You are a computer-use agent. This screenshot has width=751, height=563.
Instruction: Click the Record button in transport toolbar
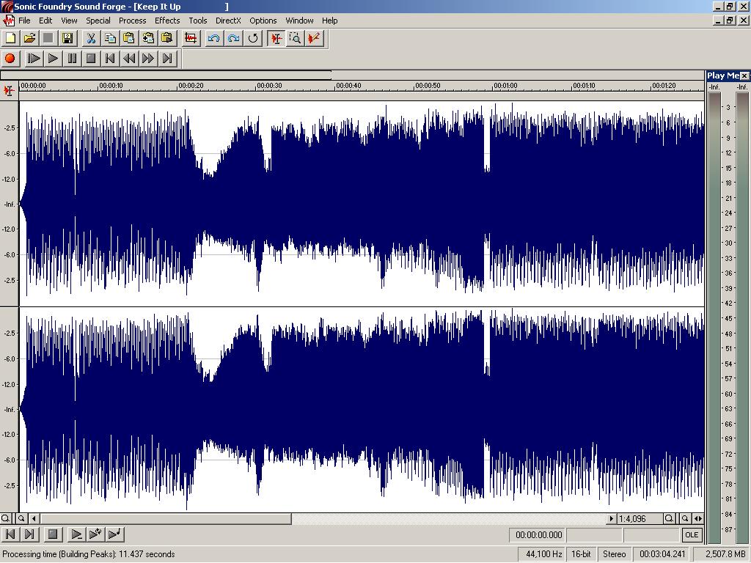(10, 58)
